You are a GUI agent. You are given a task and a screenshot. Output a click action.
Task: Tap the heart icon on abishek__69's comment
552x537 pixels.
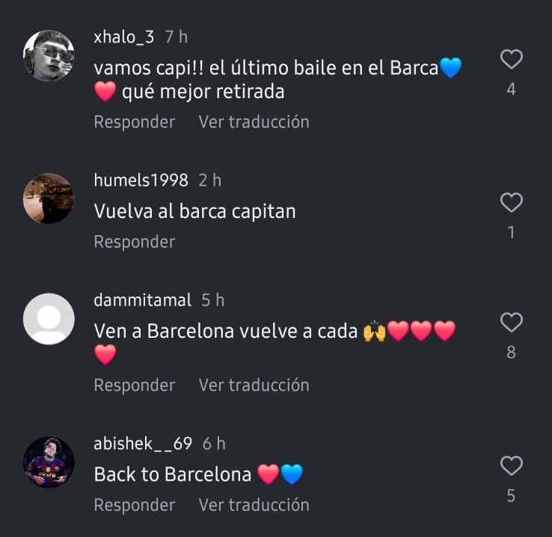pos(511,466)
